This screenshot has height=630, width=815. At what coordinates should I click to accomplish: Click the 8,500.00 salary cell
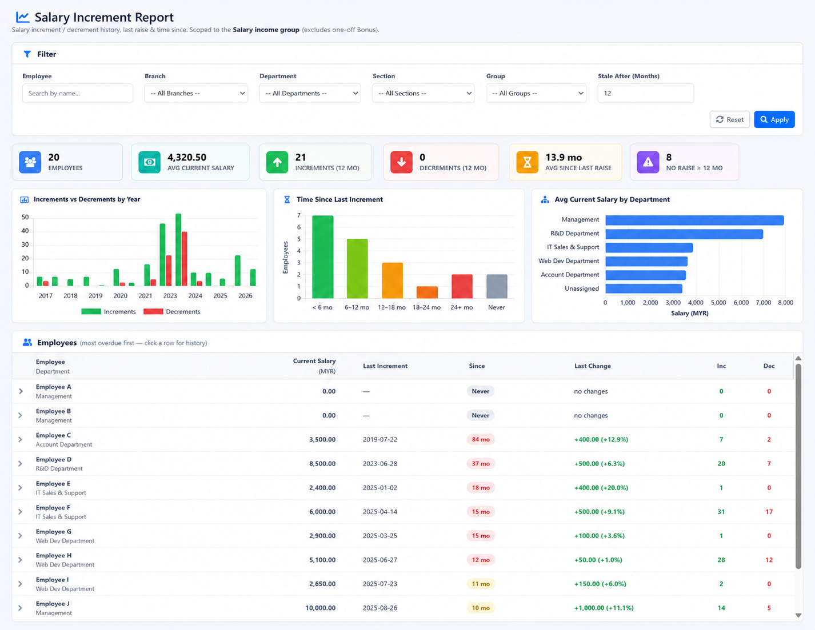pos(322,463)
